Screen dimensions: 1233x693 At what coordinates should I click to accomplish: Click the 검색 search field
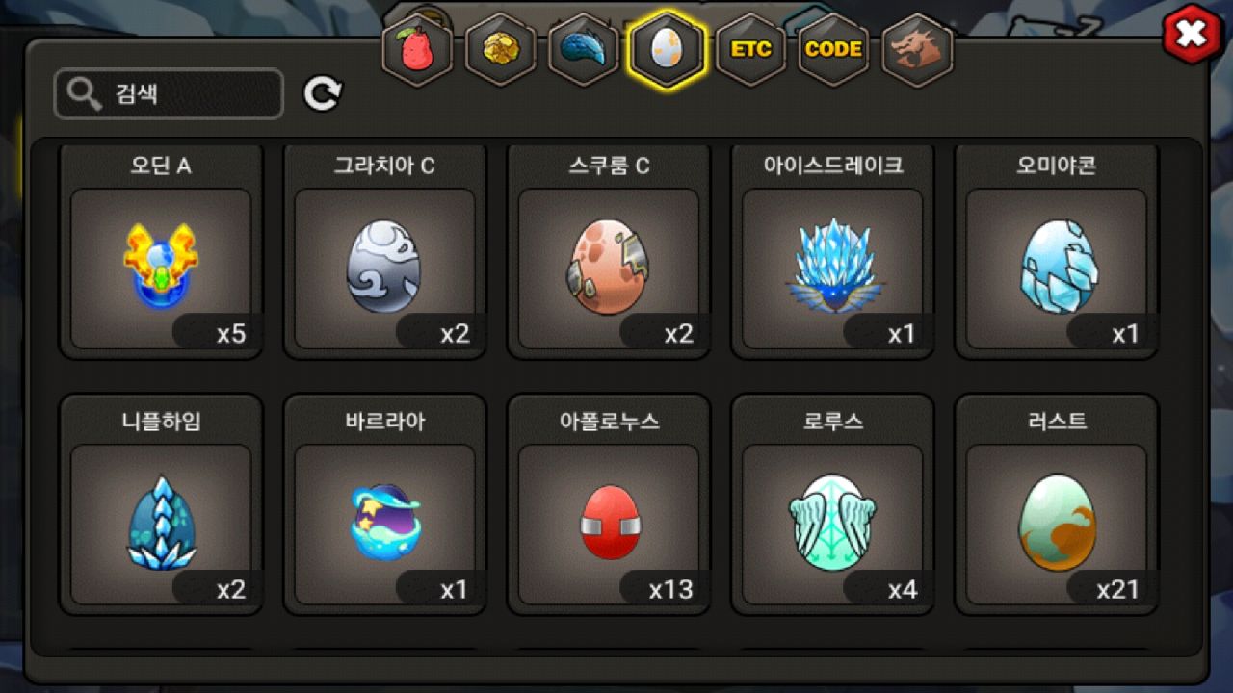click(169, 94)
